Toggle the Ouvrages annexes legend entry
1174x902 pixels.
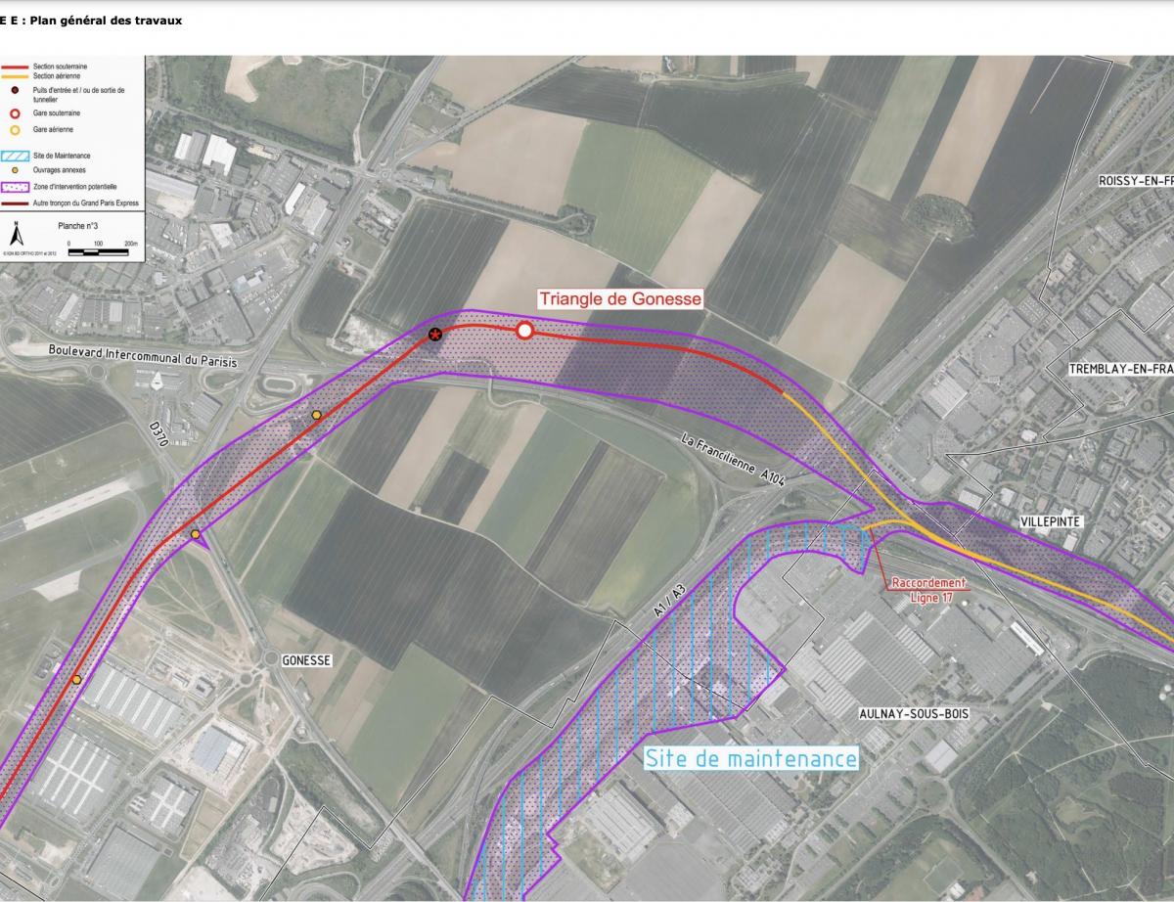click(59, 170)
